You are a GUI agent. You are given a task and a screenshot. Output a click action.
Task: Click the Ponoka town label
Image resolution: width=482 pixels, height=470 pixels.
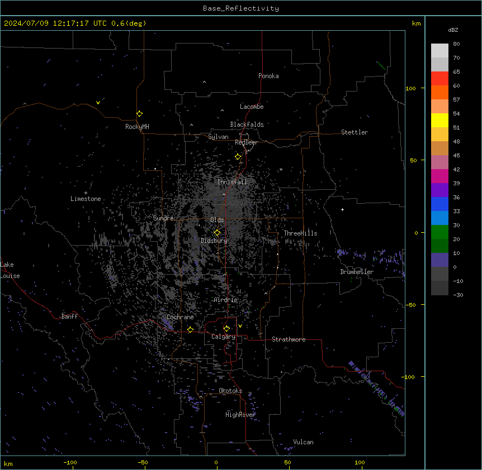(x=268, y=76)
